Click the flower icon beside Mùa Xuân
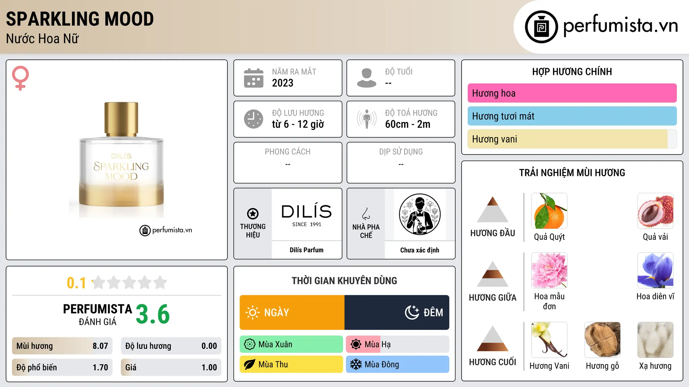The height and width of the screenshot is (387, 689). pos(250,344)
